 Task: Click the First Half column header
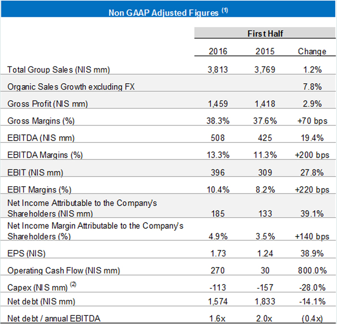(x=264, y=34)
